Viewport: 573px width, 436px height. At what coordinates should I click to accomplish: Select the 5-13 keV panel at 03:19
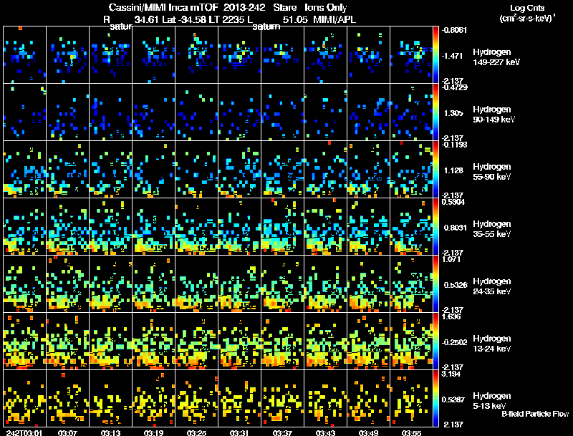153,399
